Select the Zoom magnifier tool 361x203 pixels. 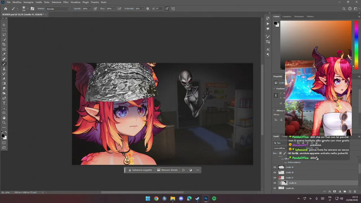[4, 123]
